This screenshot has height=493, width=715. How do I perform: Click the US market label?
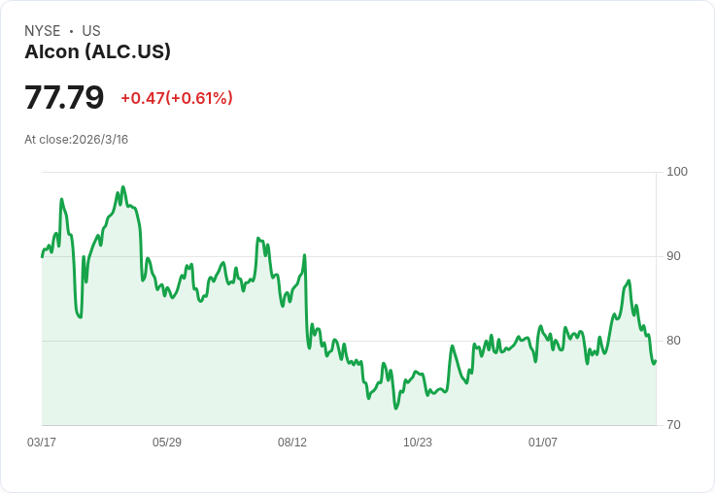(x=91, y=31)
